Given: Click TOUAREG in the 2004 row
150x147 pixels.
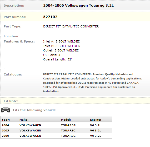Looking at the screenshot, I should click(68, 125).
